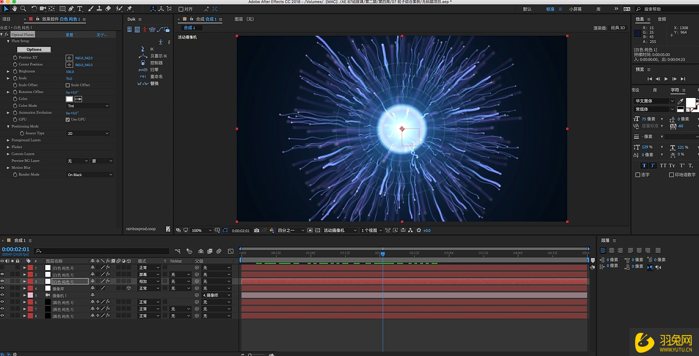Click the snapshot camera icon in viewer
Image resolution: width=699 pixels, height=356 pixels.
point(257,231)
